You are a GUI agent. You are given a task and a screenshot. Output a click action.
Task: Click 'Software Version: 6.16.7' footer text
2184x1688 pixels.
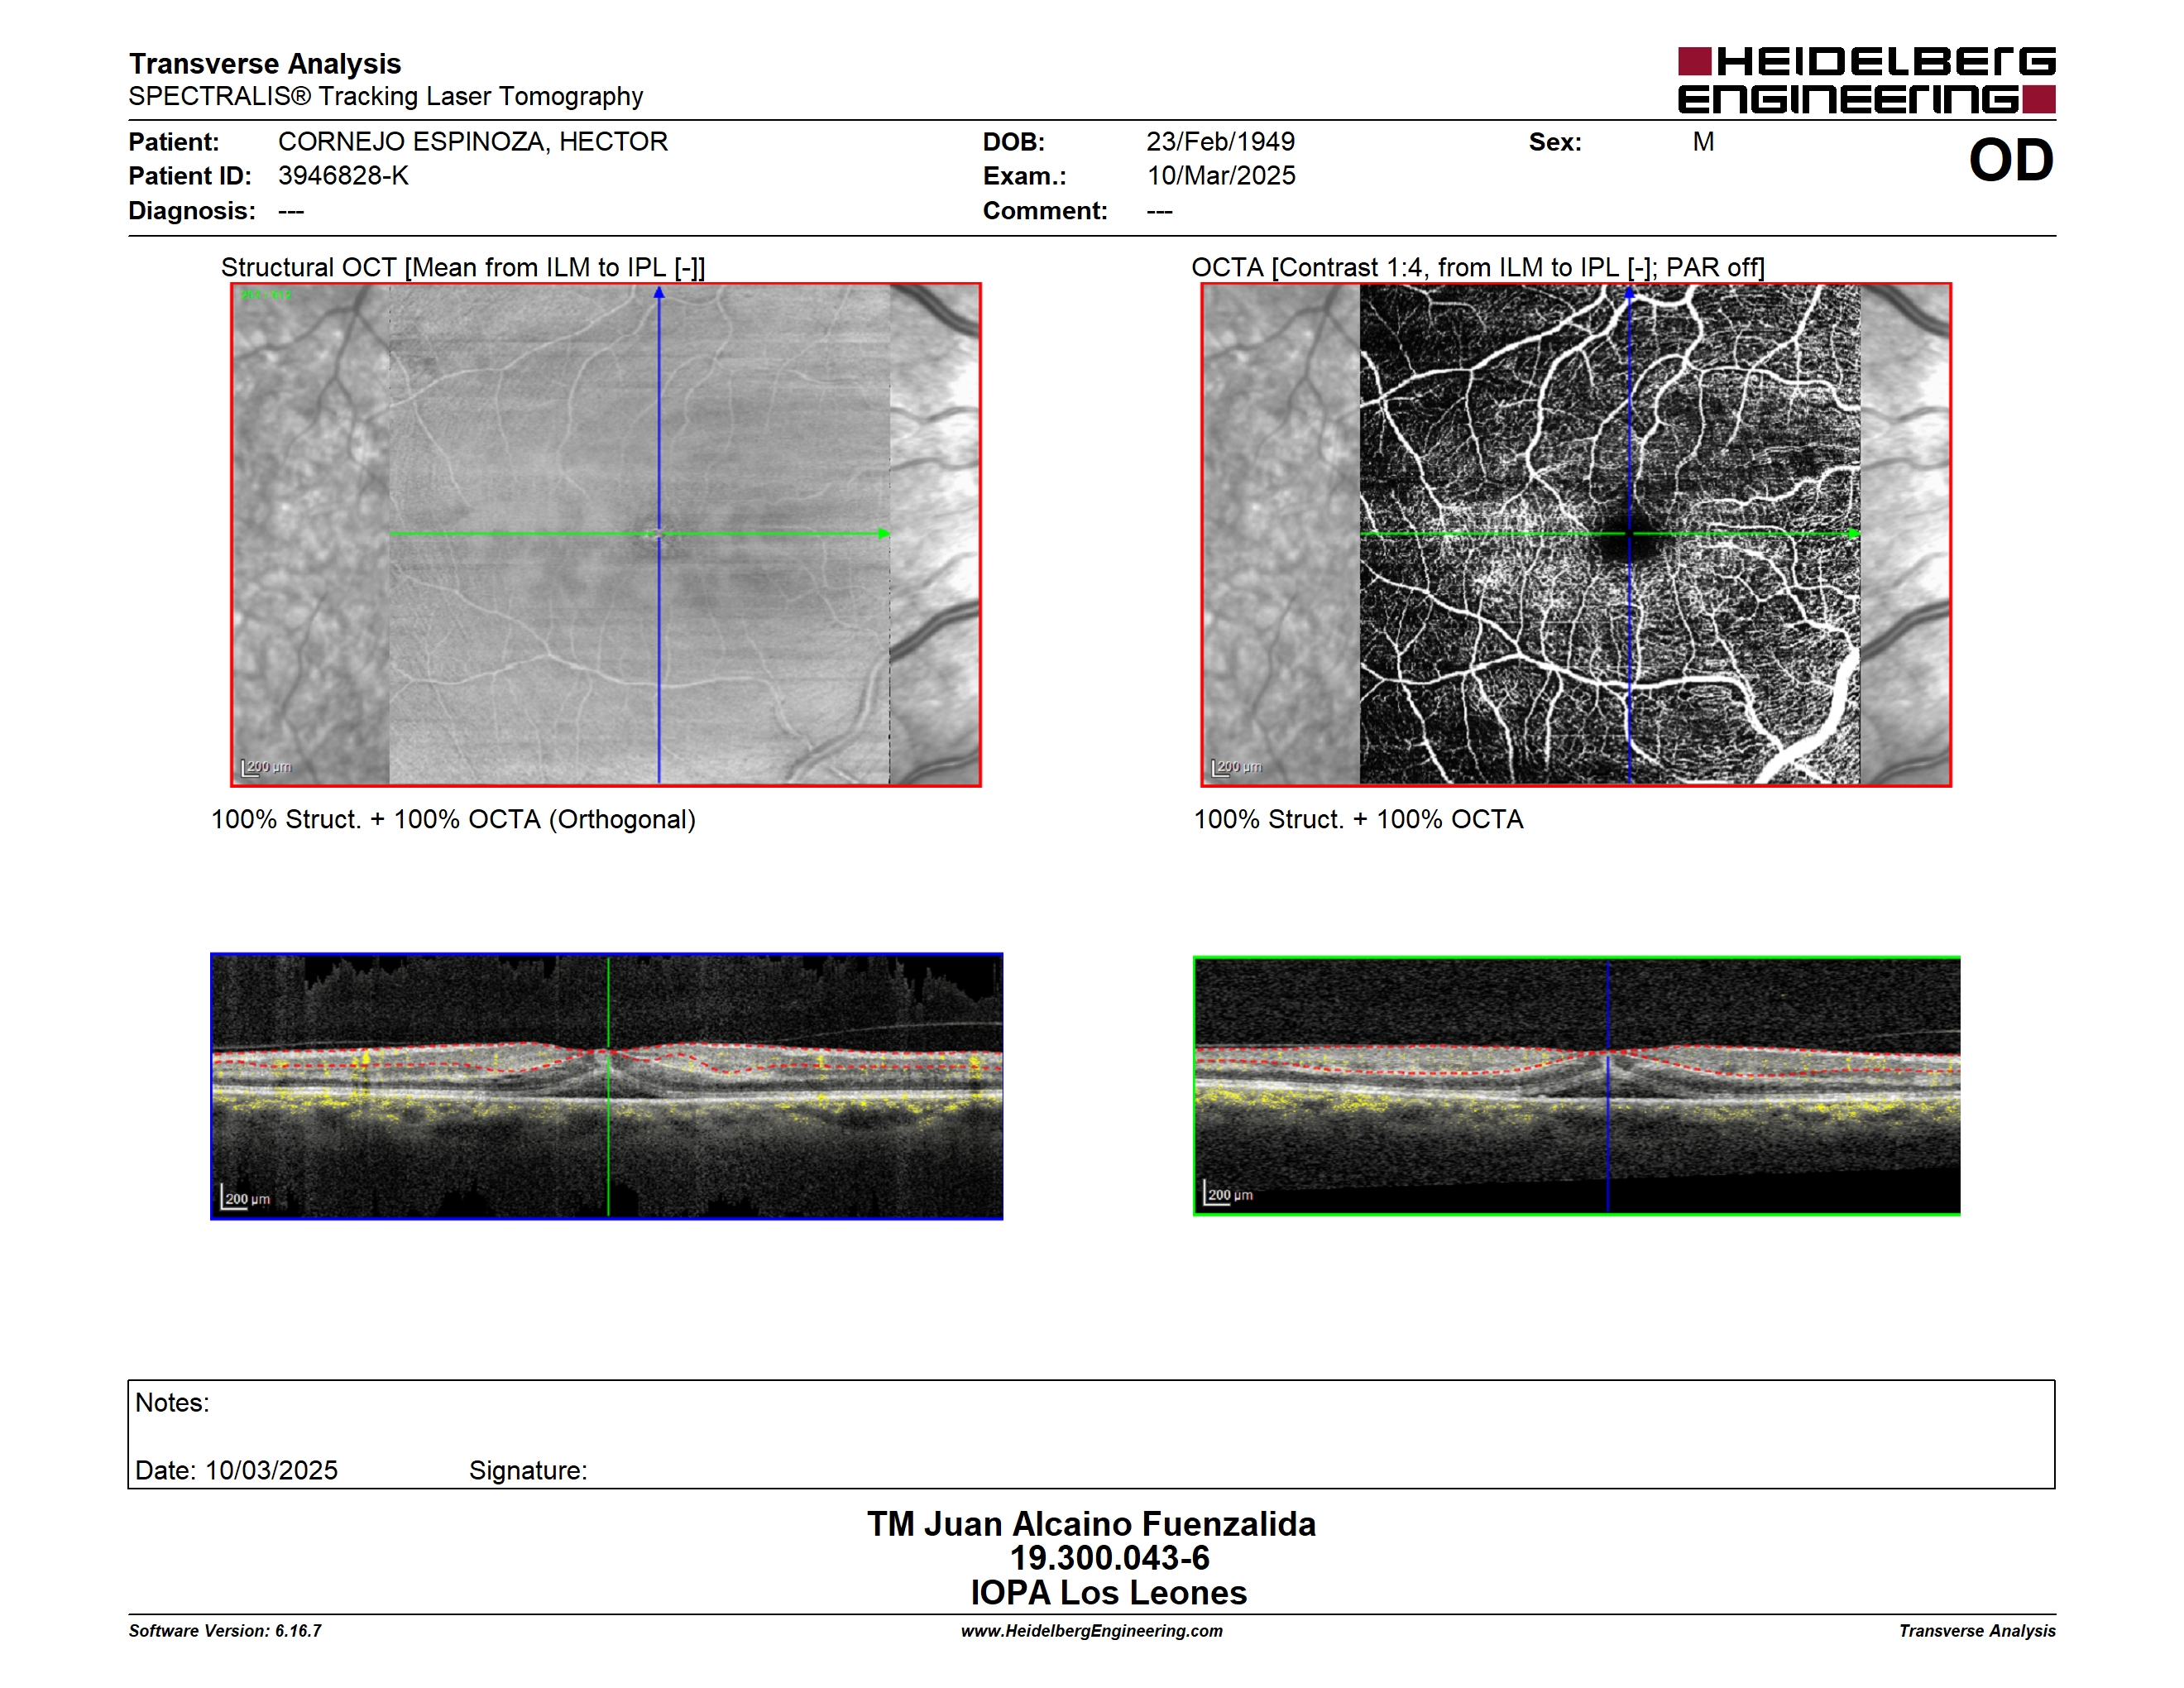[x=225, y=1631]
